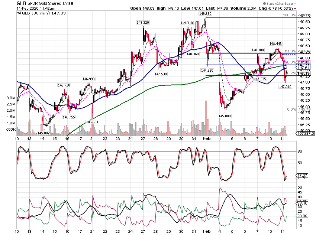Click the 145.755 price label

(69, 117)
